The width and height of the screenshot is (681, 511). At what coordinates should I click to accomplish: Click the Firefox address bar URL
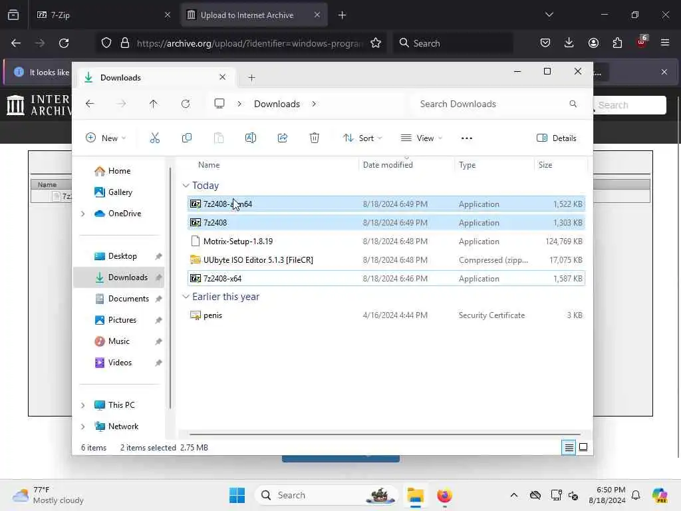[x=250, y=43]
